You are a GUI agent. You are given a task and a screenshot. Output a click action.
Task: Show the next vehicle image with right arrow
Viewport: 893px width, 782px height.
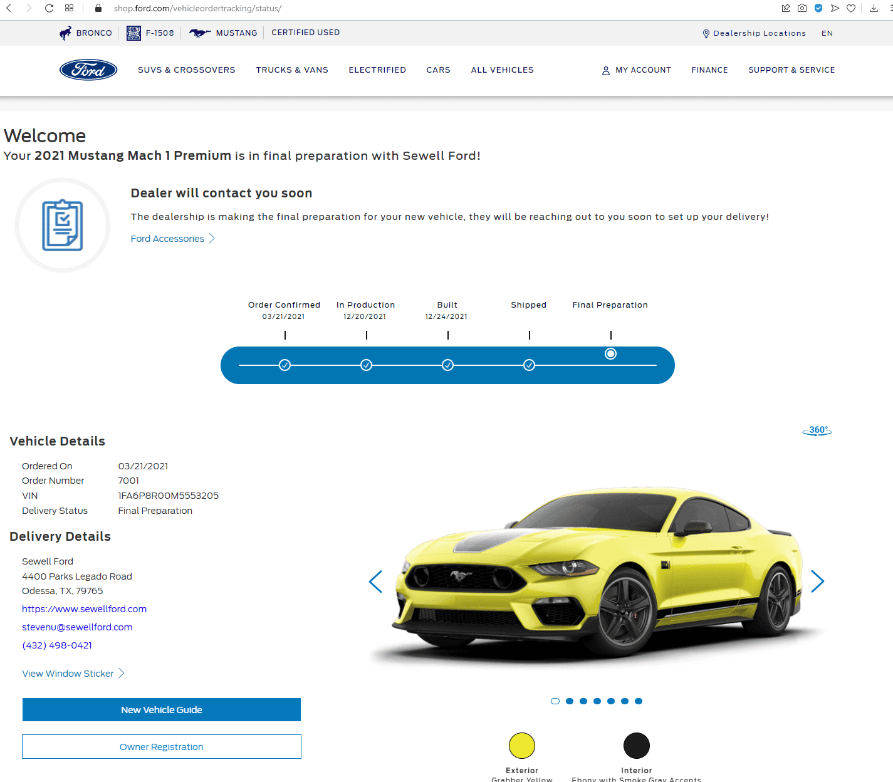point(817,581)
